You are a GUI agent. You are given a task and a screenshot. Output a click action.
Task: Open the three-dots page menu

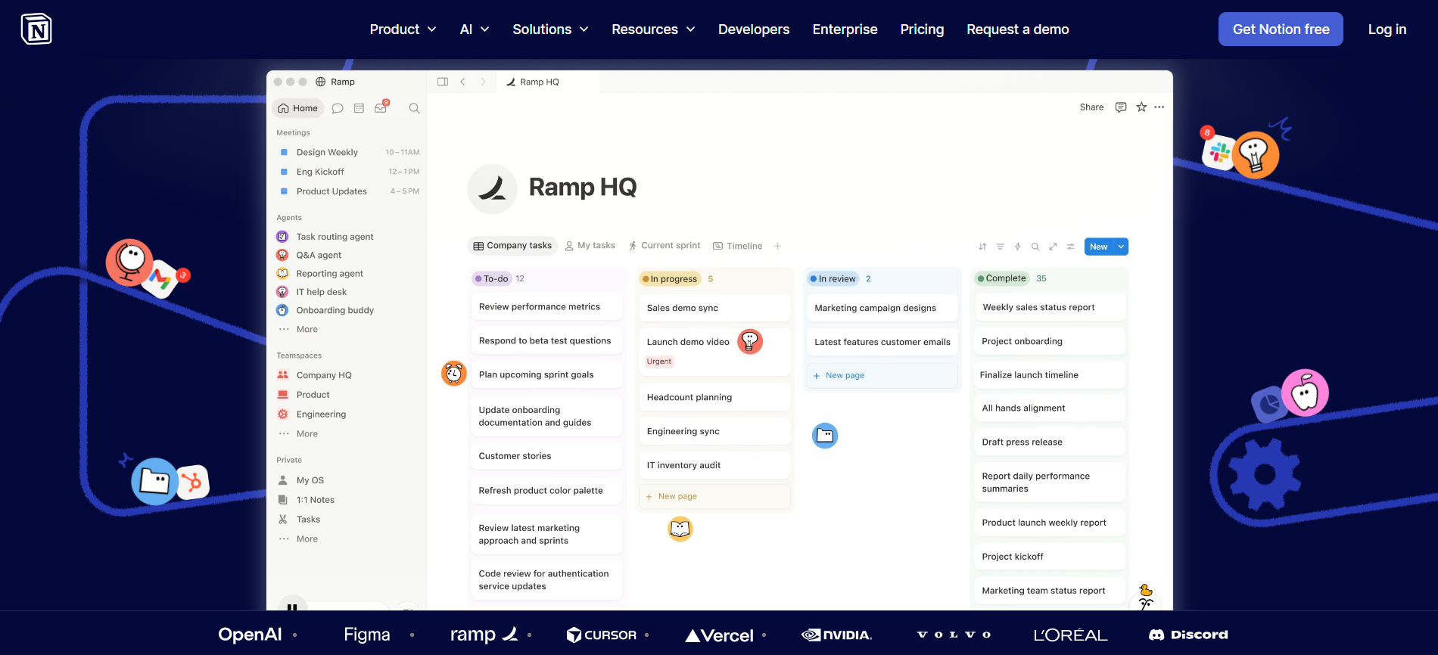[1159, 107]
